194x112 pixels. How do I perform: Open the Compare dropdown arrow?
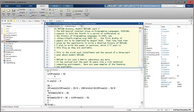pos(27,13)
